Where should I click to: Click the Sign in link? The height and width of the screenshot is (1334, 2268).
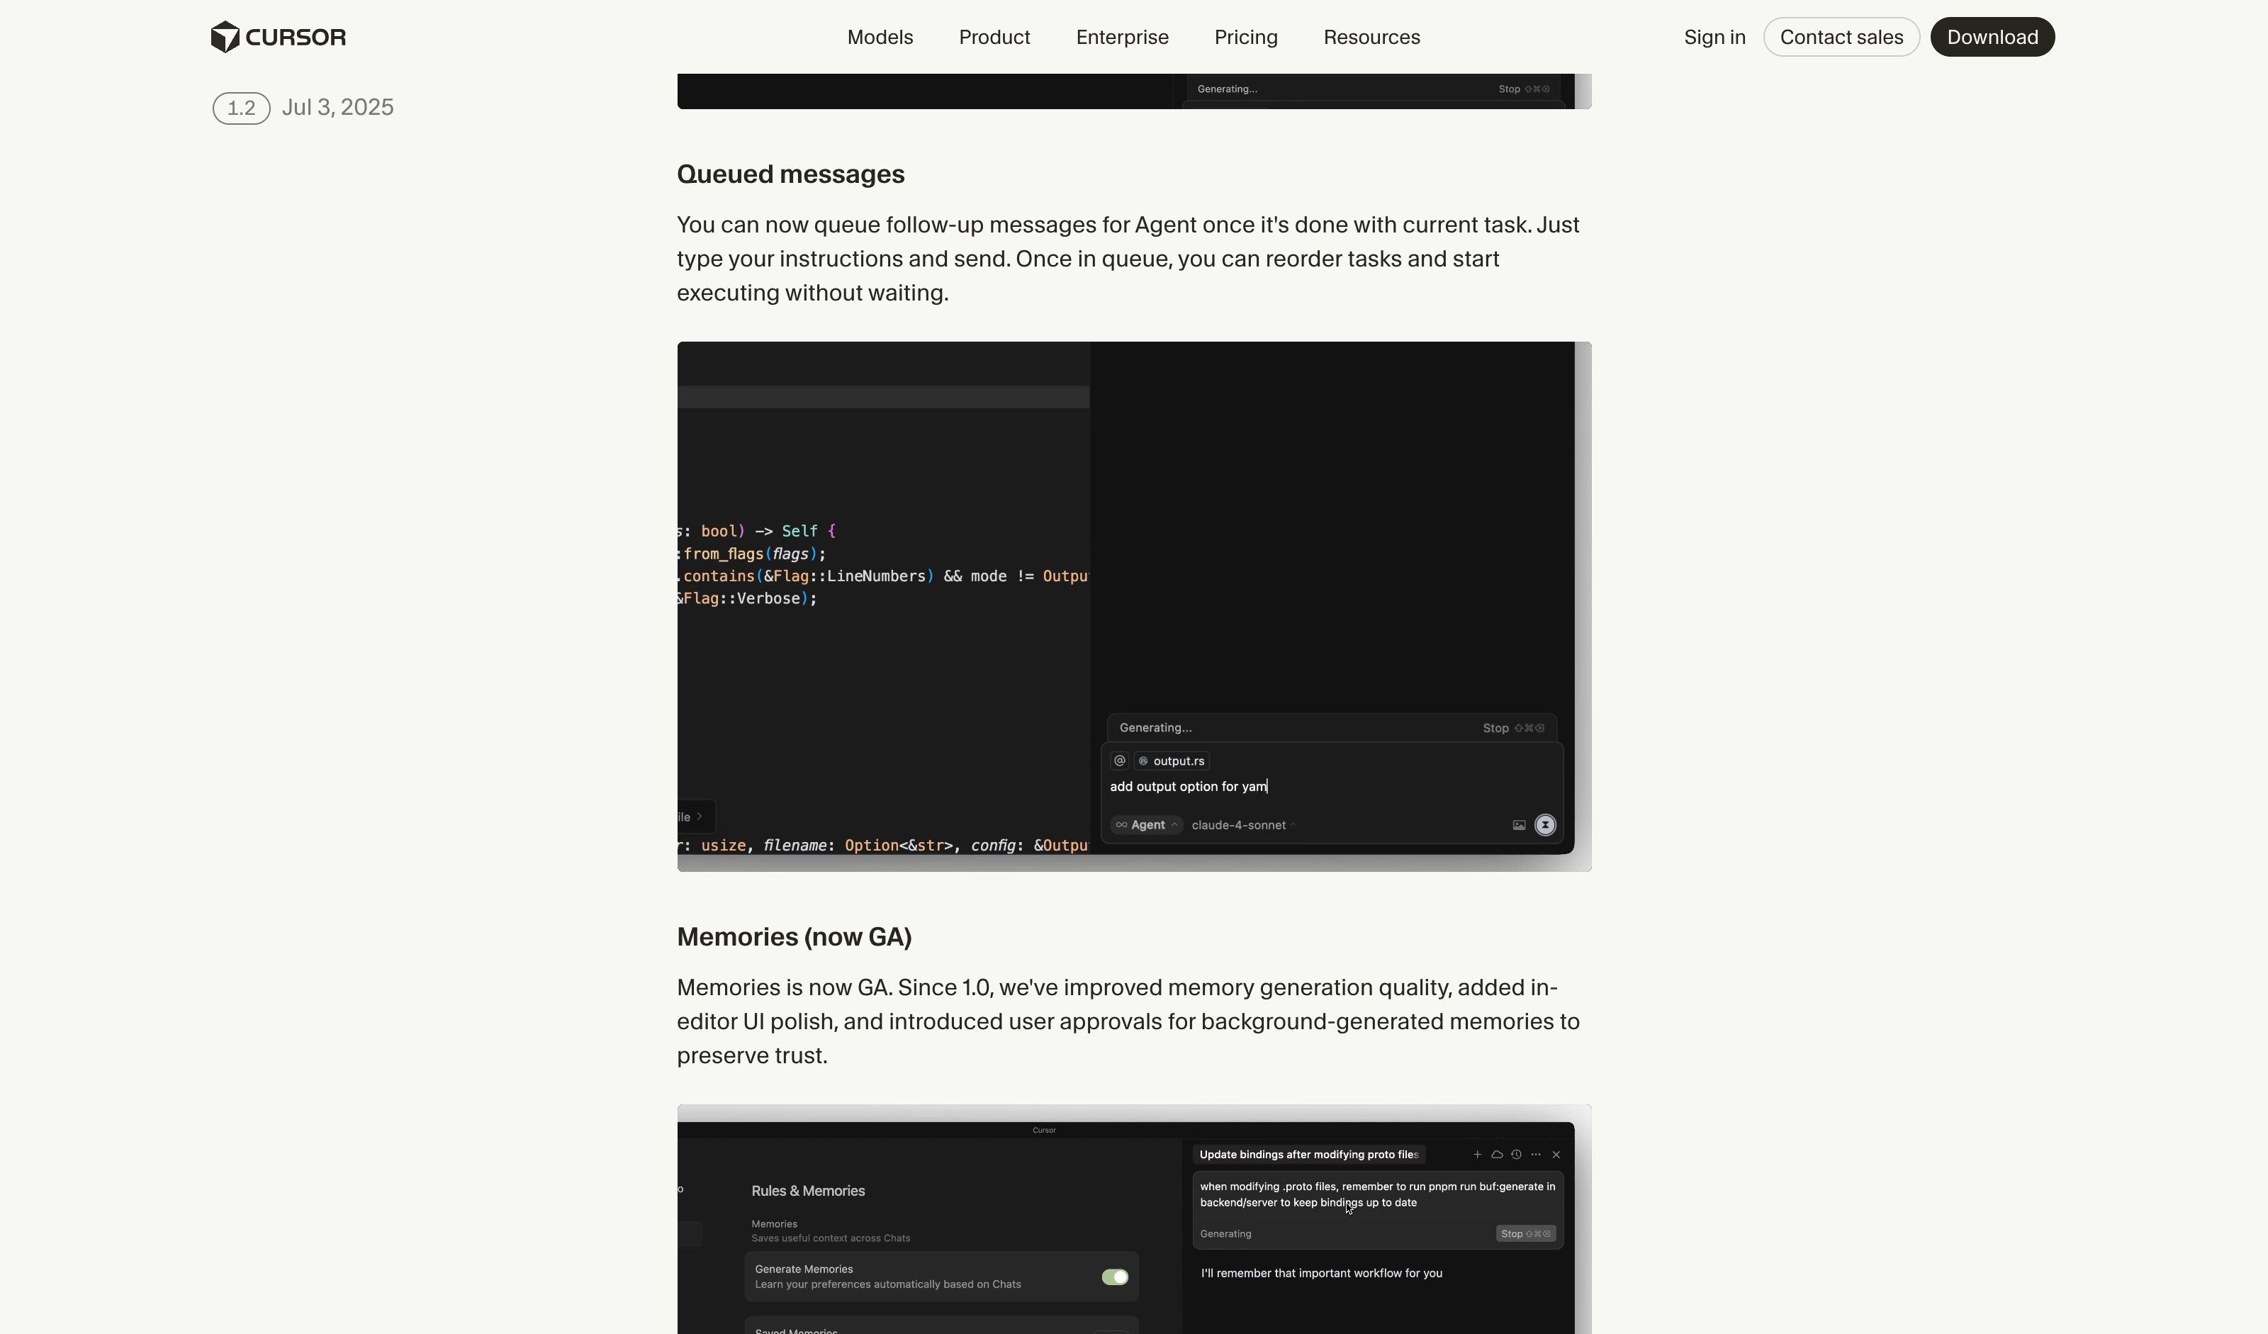click(1714, 37)
